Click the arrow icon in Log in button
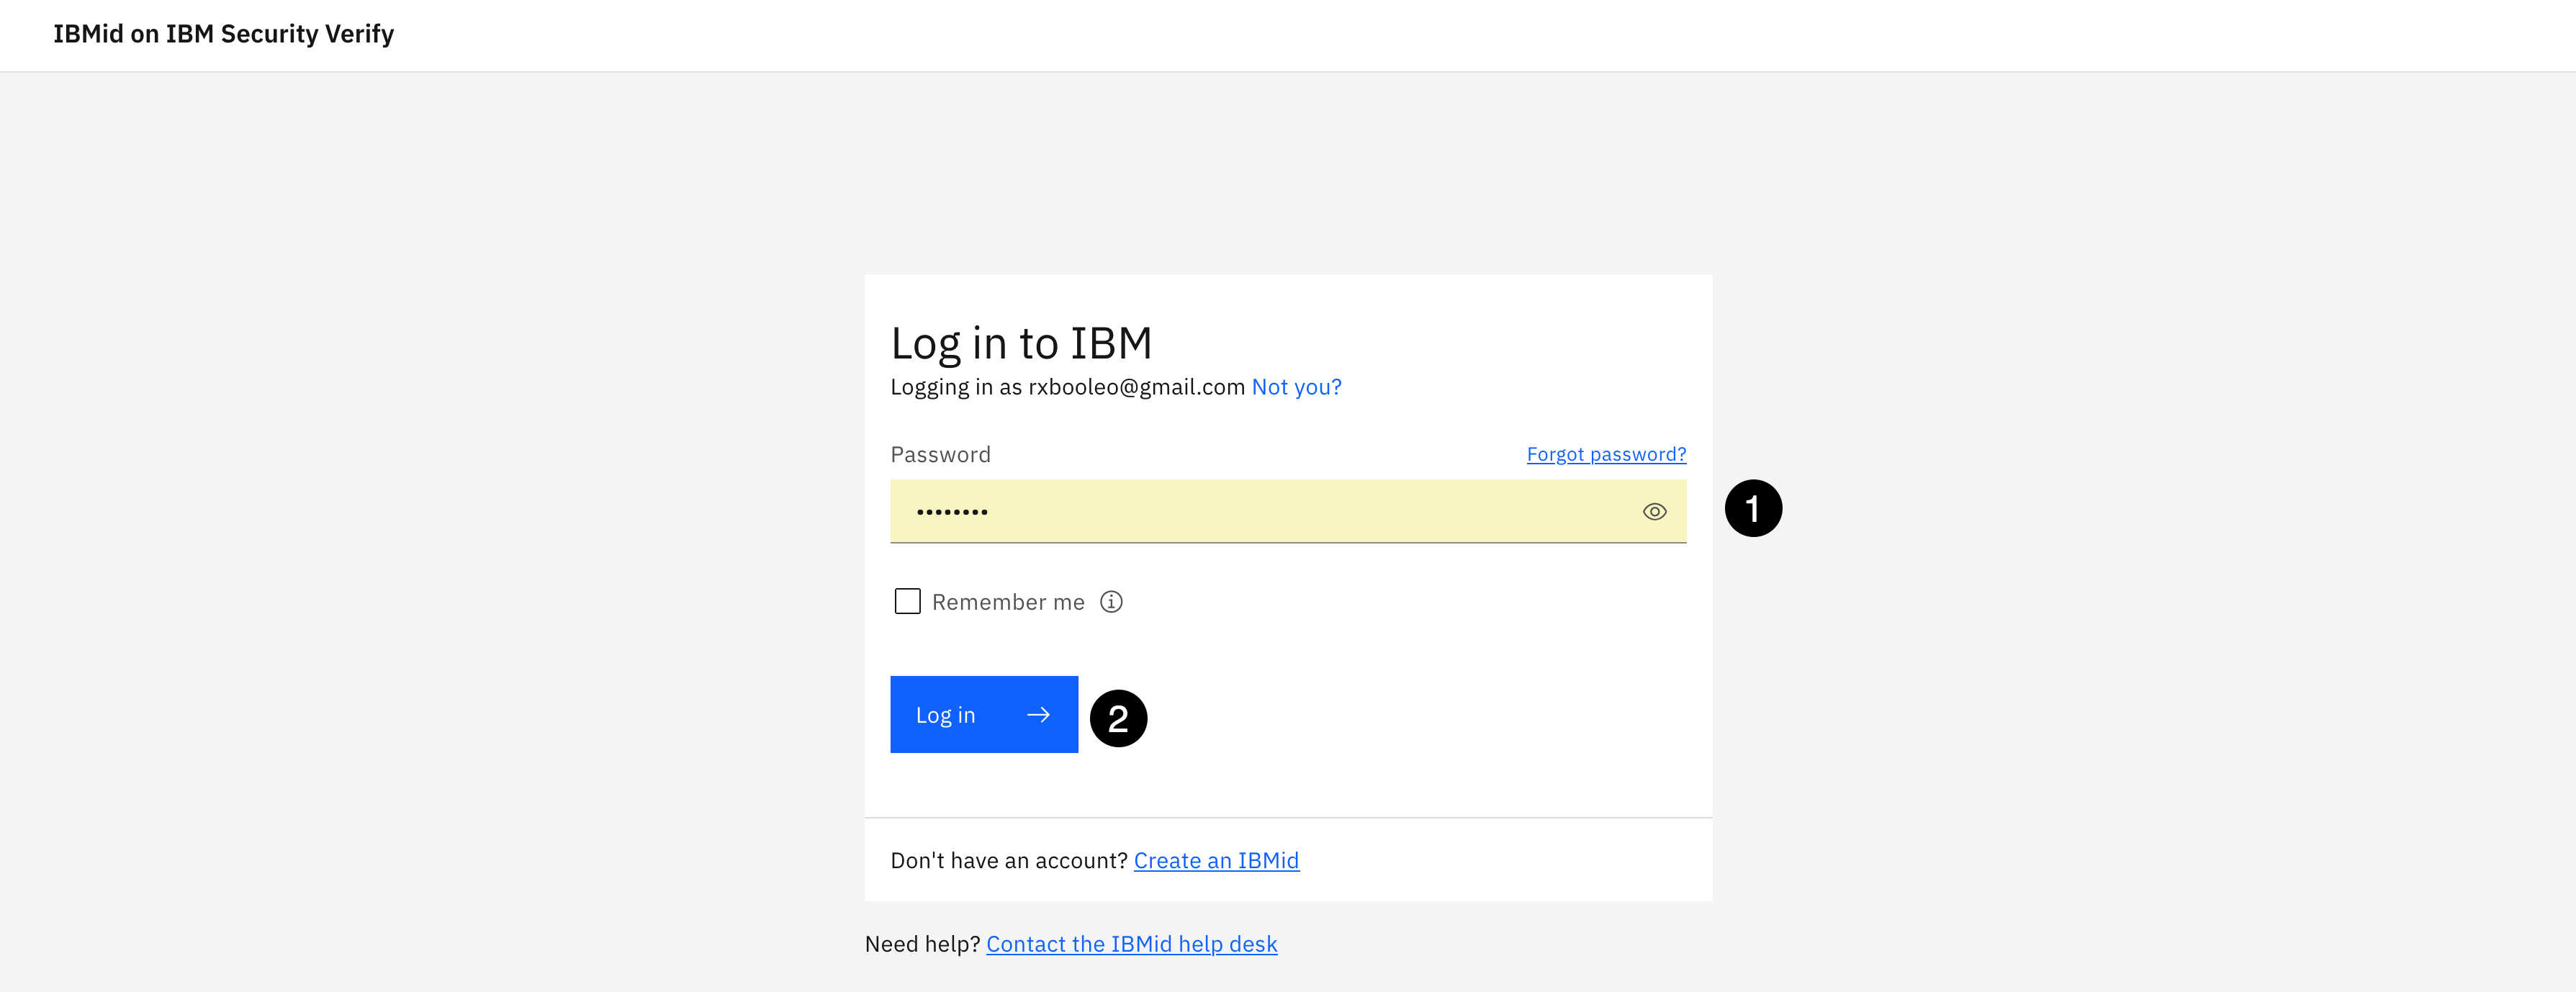The width and height of the screenshot is (2576, 992). [x=1038, y=715]
